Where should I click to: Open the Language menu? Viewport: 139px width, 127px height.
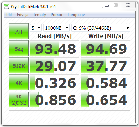click(76, 15)
